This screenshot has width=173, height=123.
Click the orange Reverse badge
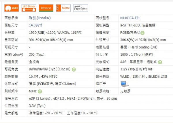click(46, 8)
